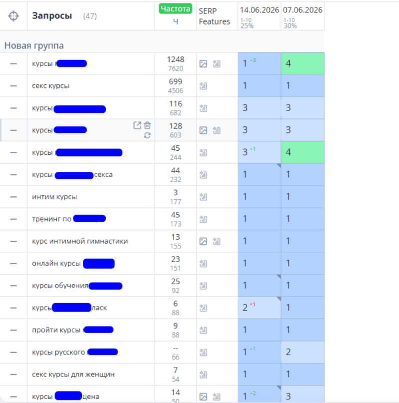Click the green position 4 cell in the 1248 row
Screen dimensions: 399x403
303,63
